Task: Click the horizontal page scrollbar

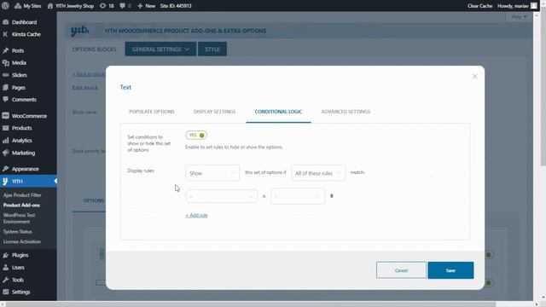Action: [251, 304]
